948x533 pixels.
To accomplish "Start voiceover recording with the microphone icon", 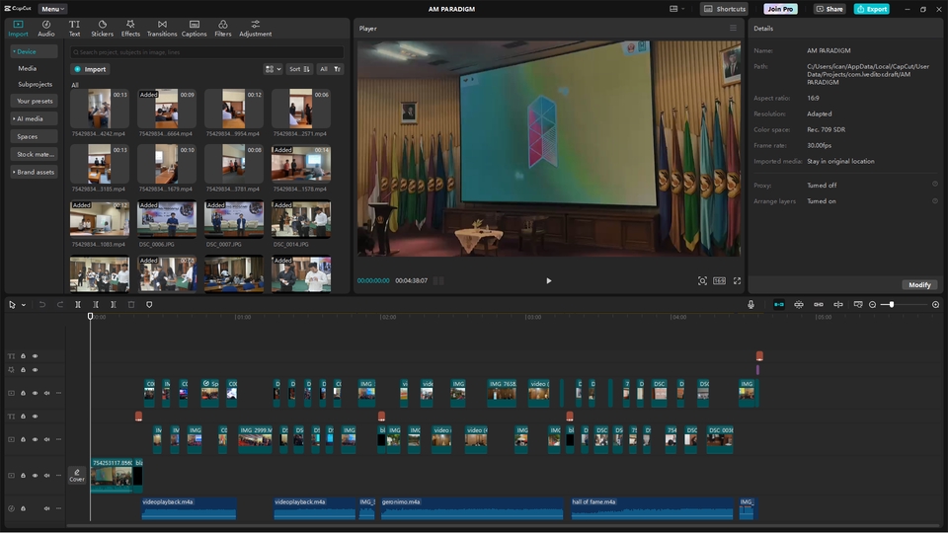I will [x=750, y=305].
